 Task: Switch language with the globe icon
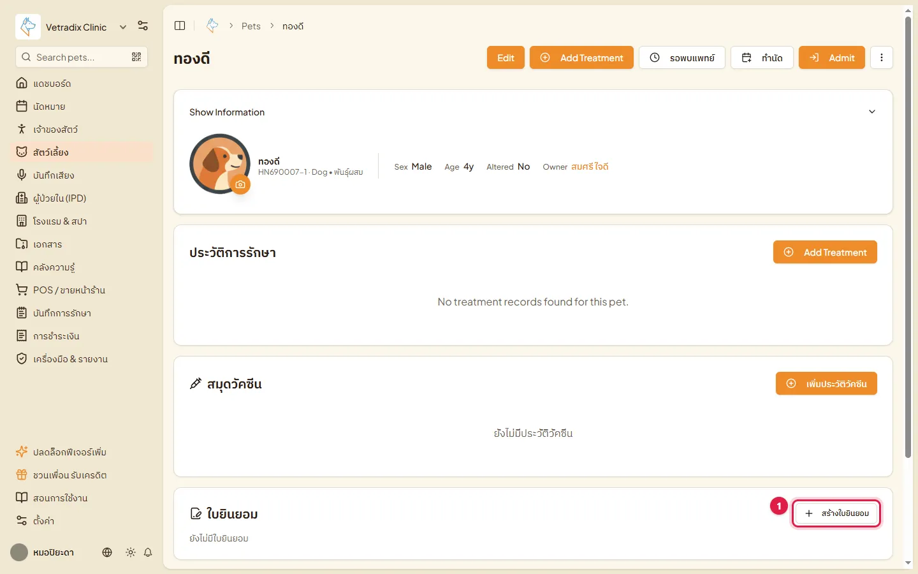click(107, 552)
